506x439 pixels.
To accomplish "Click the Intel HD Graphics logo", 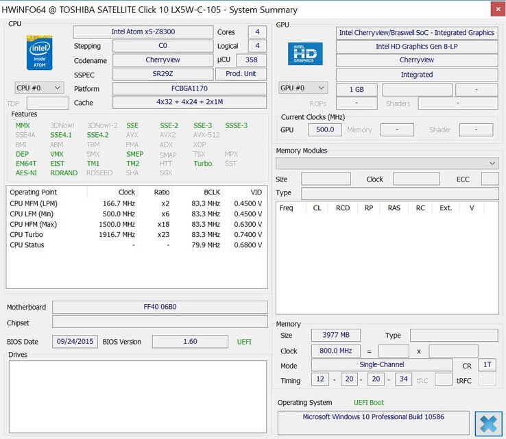I will click(305, 53).
